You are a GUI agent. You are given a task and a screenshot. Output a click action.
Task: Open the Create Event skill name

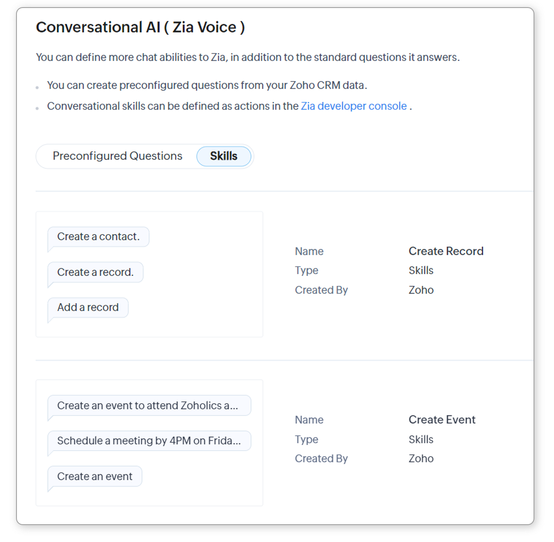442,420
